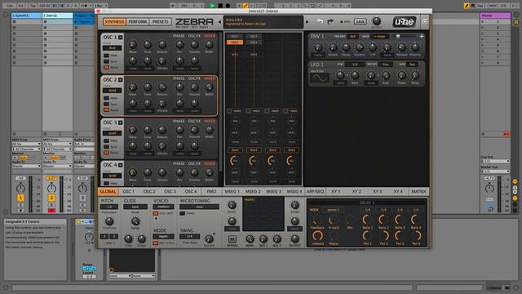The image size is (522, 294).
Task: Toggle the OSC 1 Reset switch
Action: (x=106, y=67)
